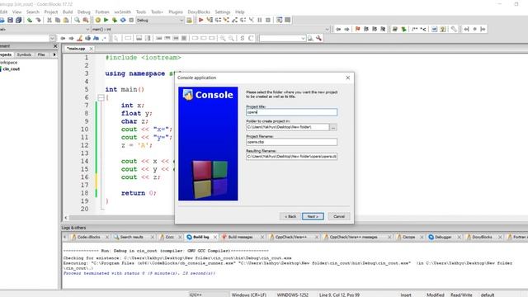Click the Resulting filename field

pyautogui.click(x=291, y=156)
